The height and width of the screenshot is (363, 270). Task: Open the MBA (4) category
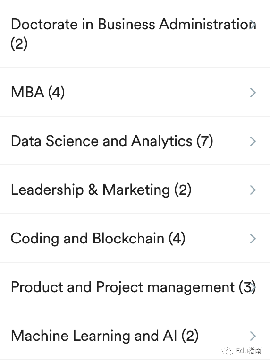(x=135, y=92)
